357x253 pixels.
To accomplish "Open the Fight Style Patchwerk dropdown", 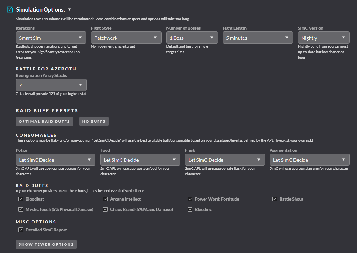I will click(126, 38).
